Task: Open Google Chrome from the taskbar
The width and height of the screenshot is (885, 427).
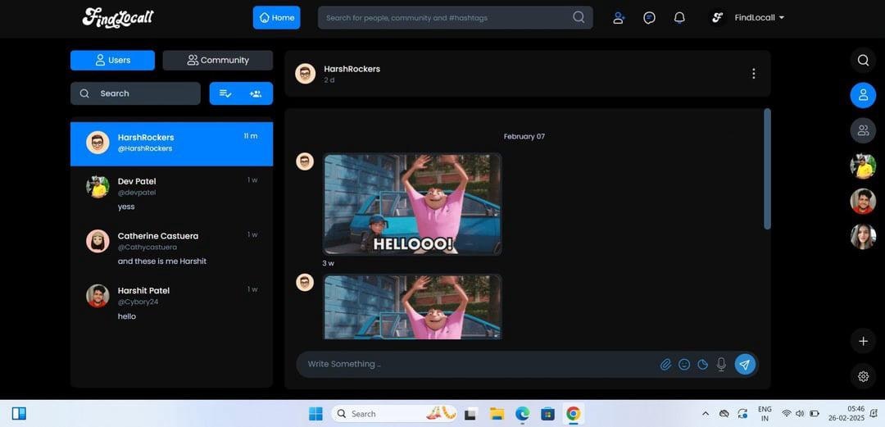Action: pos(573,414)
